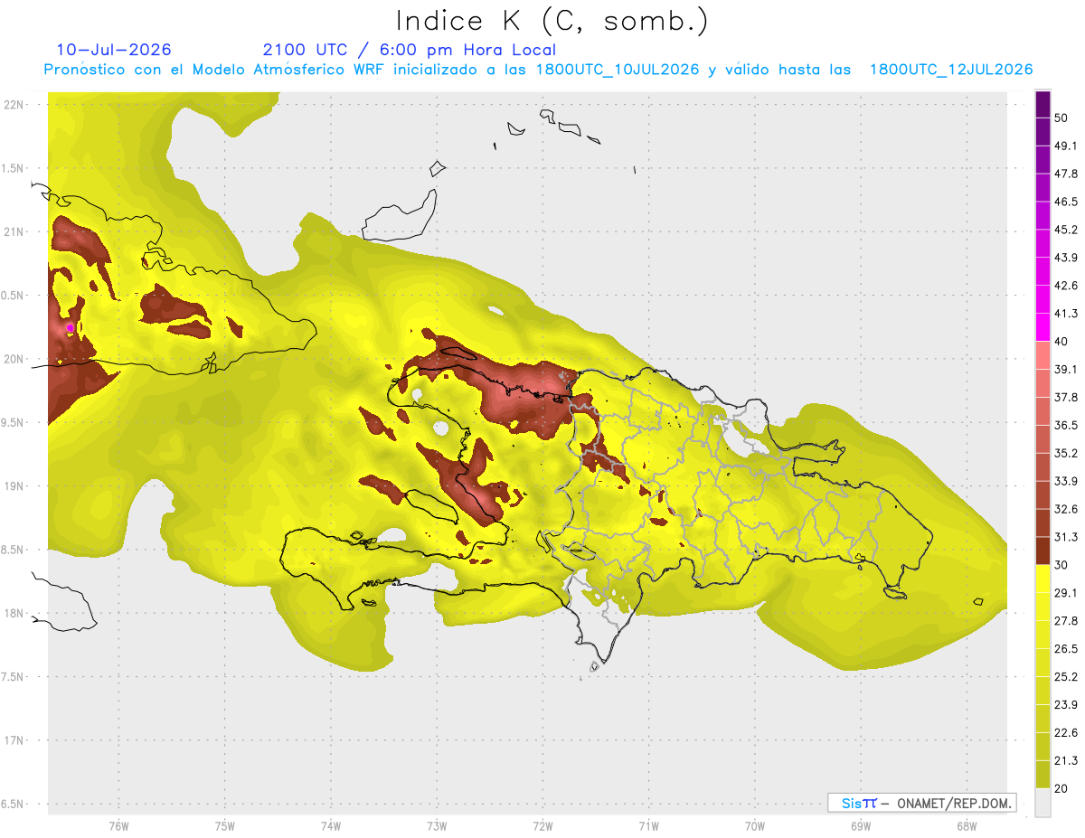Click the "36.5" color scale value

pos(1066,425)
